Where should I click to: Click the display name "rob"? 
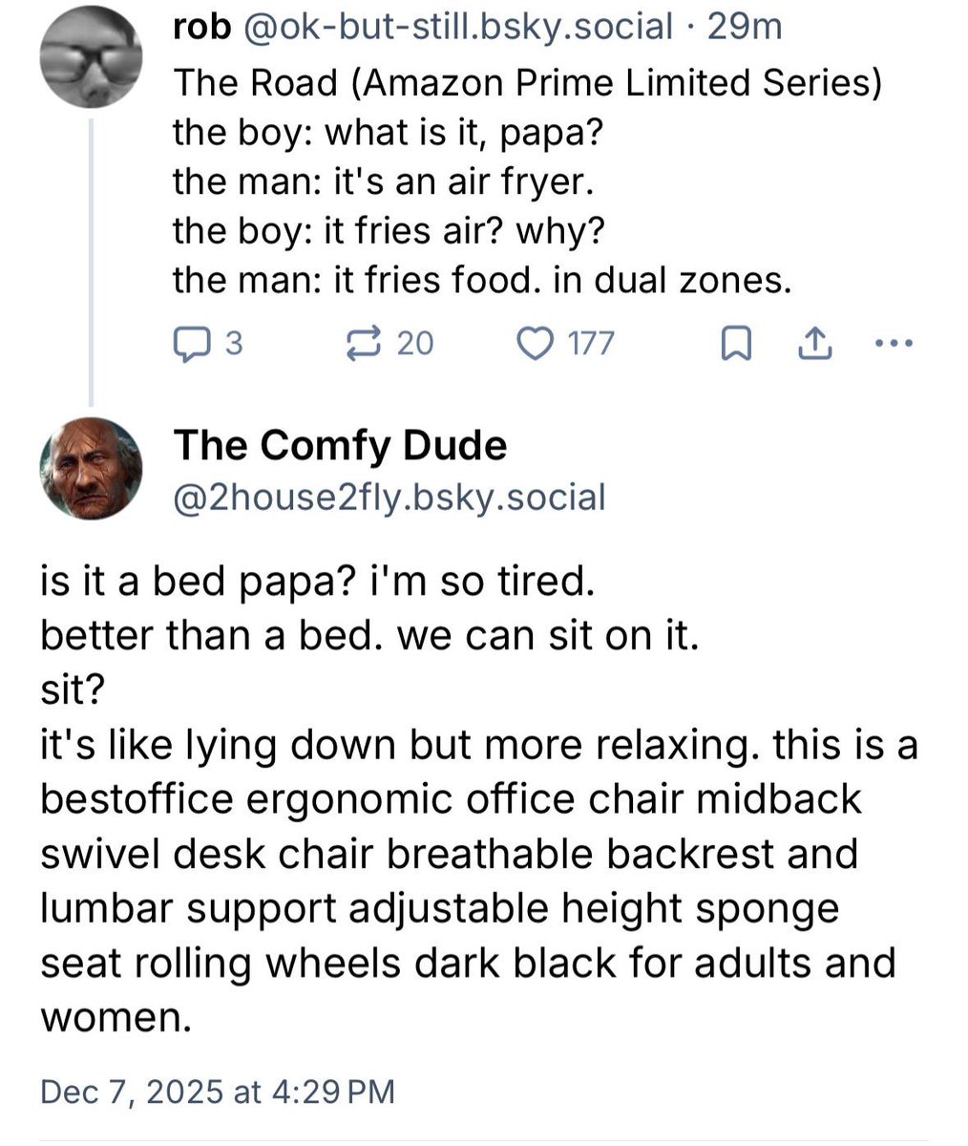coord(202,28)
